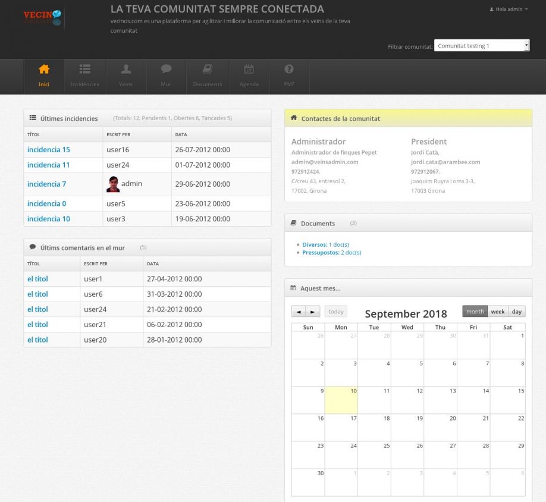Select September 10 in the calendar

(x=341, y=400)
